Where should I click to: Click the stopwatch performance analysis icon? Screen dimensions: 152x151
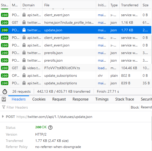pyautogui.click(x=5, y=92)
